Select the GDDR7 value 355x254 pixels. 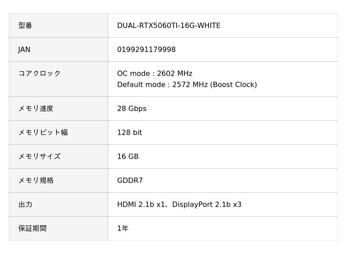tap(130, 181)
